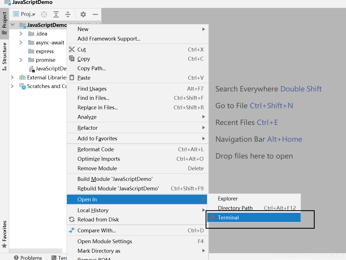Click the JavaScriptDemo iml file icon
The height and width of the screenshot is (260, 346).
(x=32, y=69)
